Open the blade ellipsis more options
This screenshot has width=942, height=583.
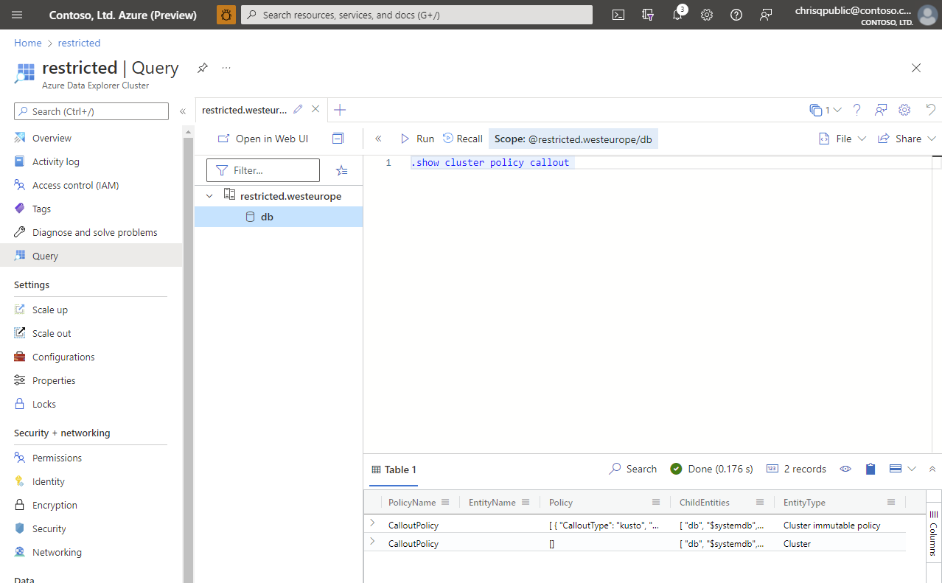[x=226, y=68]
